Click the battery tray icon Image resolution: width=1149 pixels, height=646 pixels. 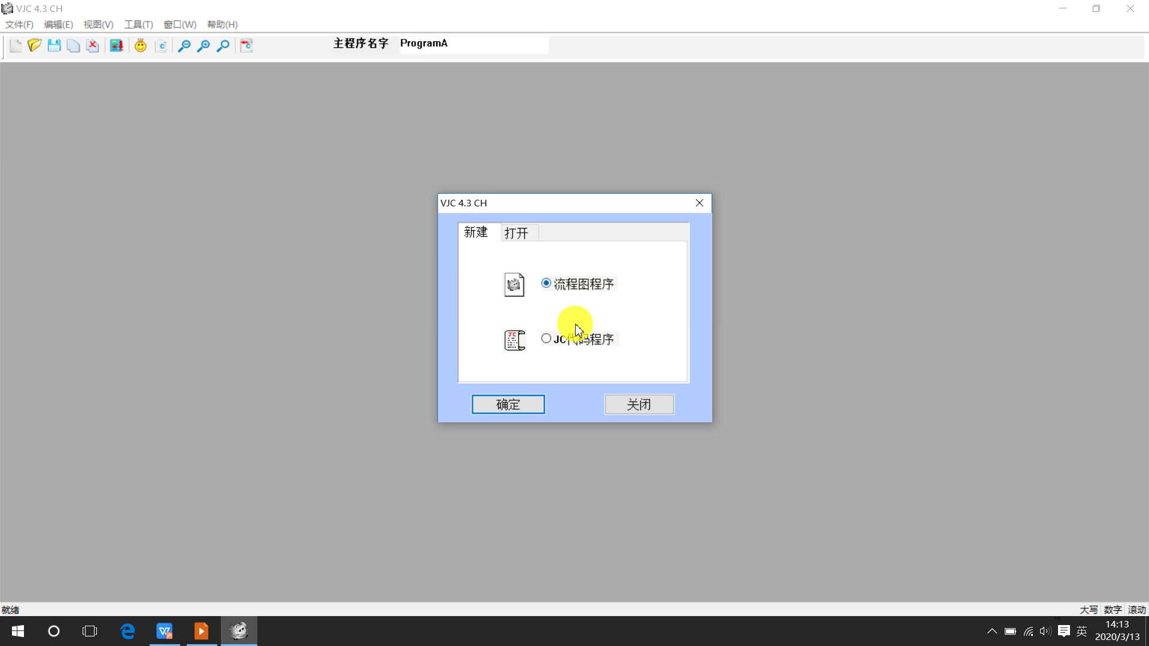coord(1010,631)
